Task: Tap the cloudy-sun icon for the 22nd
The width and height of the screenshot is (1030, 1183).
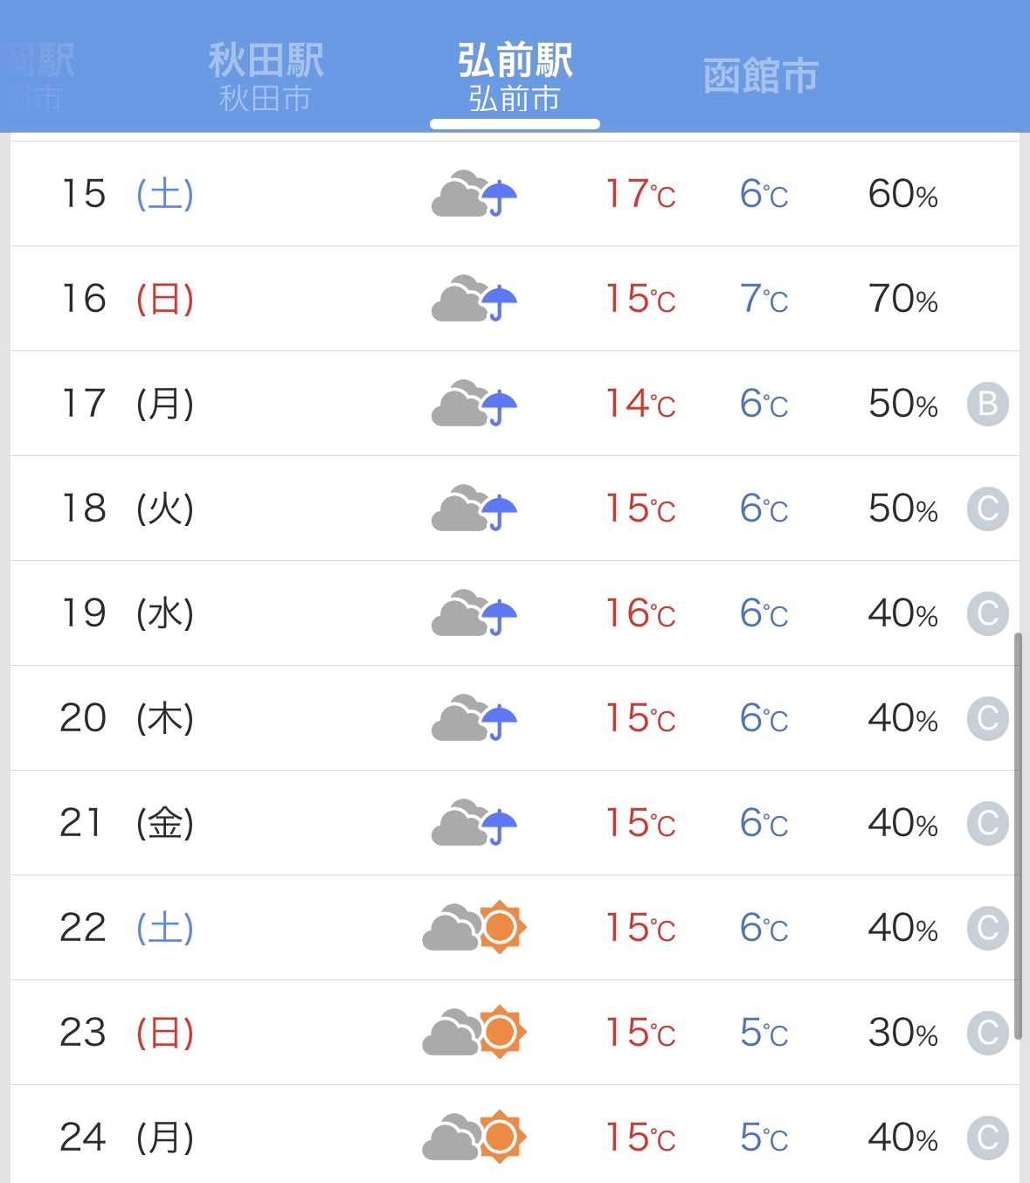Action: [474, 926]
